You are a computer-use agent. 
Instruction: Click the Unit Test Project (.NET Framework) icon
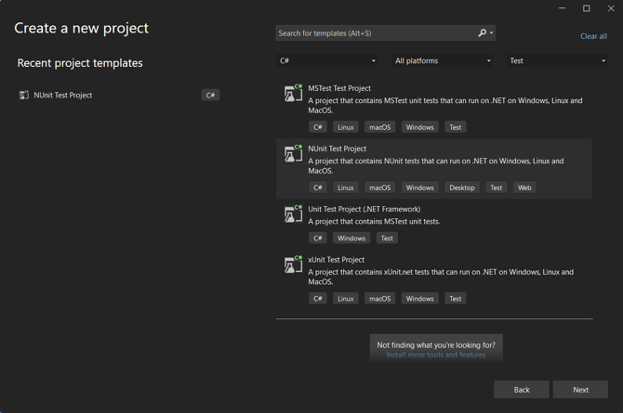(293, 213)
